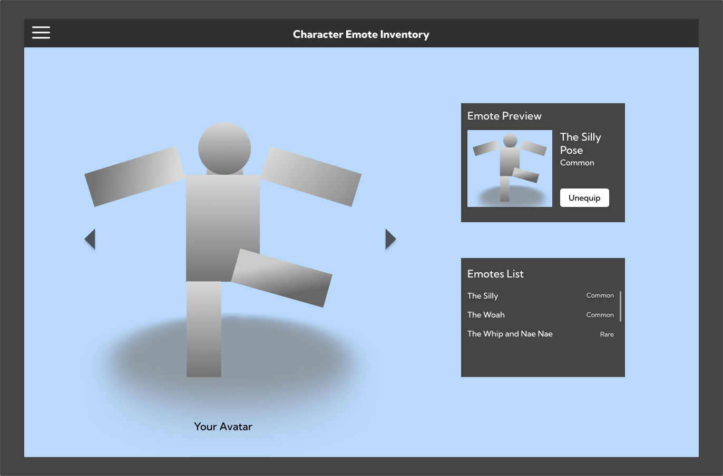This screenshot has width=723, height=476.
Task: Click the Emotes List heading
Action: coord(495,274)
